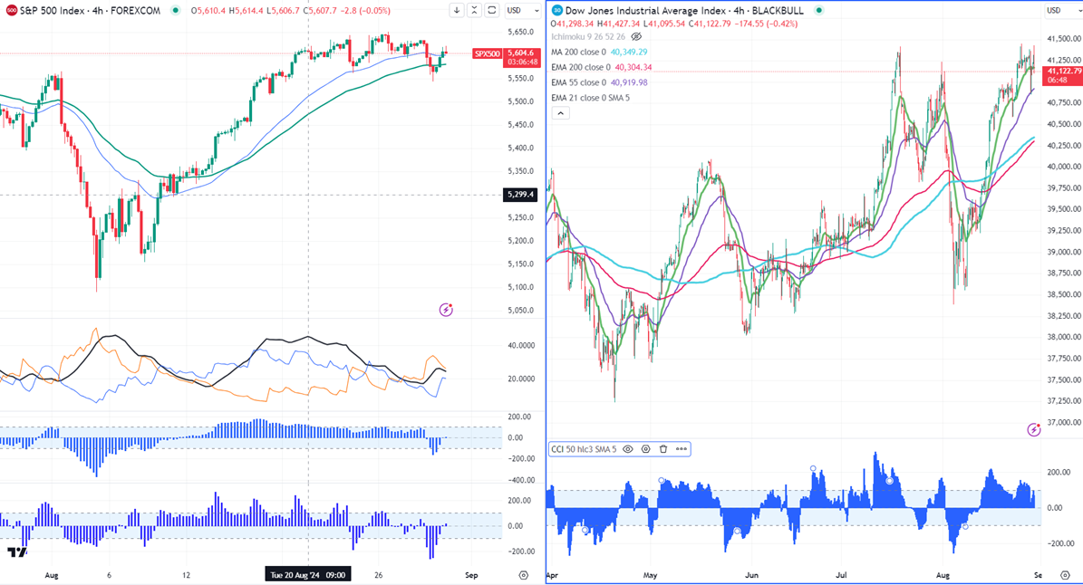Open time axis settings gear on S&P chart
1083x585 pixels.
tap(523, 575)
